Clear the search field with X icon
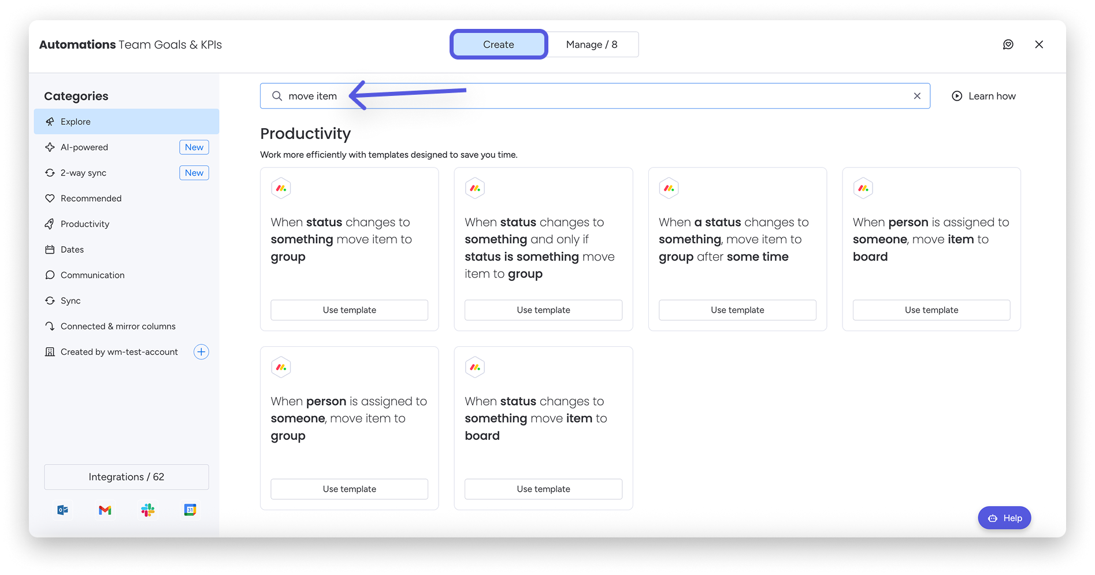 point(916,96)
